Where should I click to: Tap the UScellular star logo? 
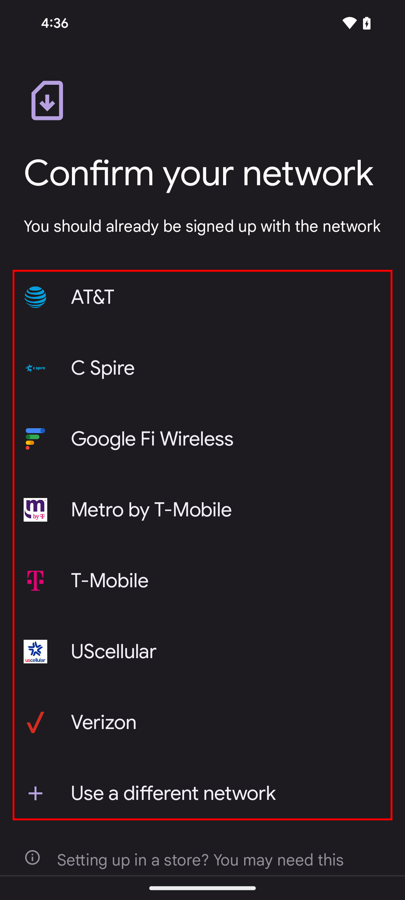(x=35, y=651)
